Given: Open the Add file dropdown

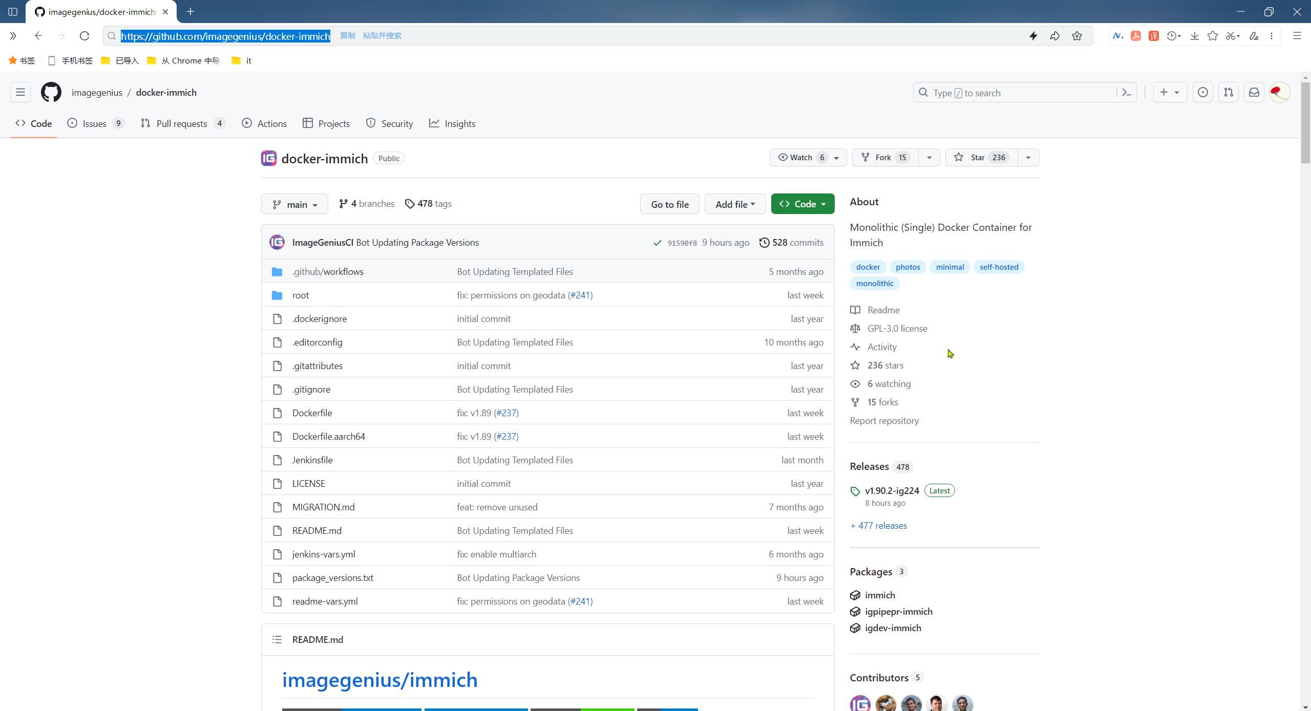Looking at the screenshot, I should click(735, 204).
